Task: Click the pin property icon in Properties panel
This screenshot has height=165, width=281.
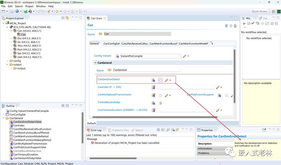Action: pos(264,130)
